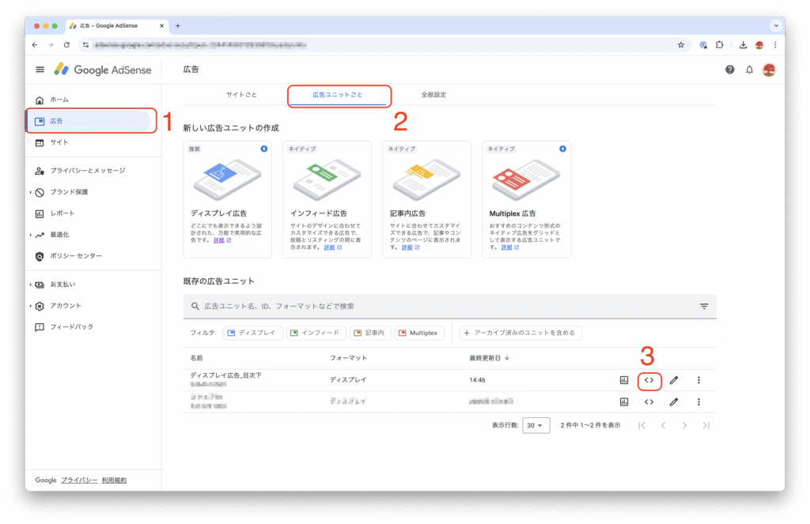Select 広告 in the sidebar
The width and height of the screenshot is (810, 524).
[89, 122]
